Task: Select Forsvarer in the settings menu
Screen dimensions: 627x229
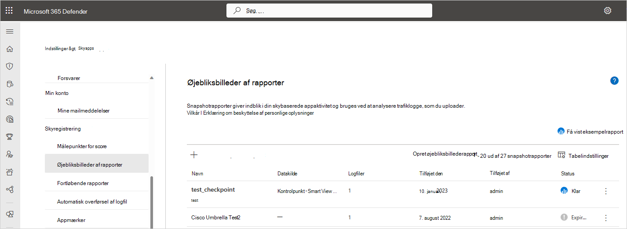Action: point(69,78)
